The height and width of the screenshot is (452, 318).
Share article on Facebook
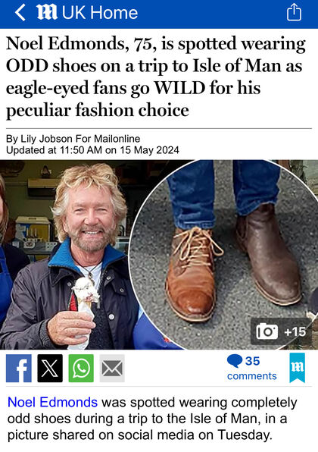(19, 369)
